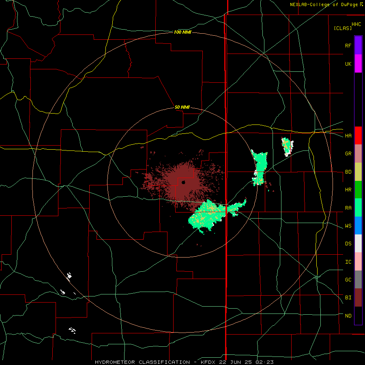Click the GR legend label
Screen dimensions: 365x365
pyautogui.click(x=348, y=154)
